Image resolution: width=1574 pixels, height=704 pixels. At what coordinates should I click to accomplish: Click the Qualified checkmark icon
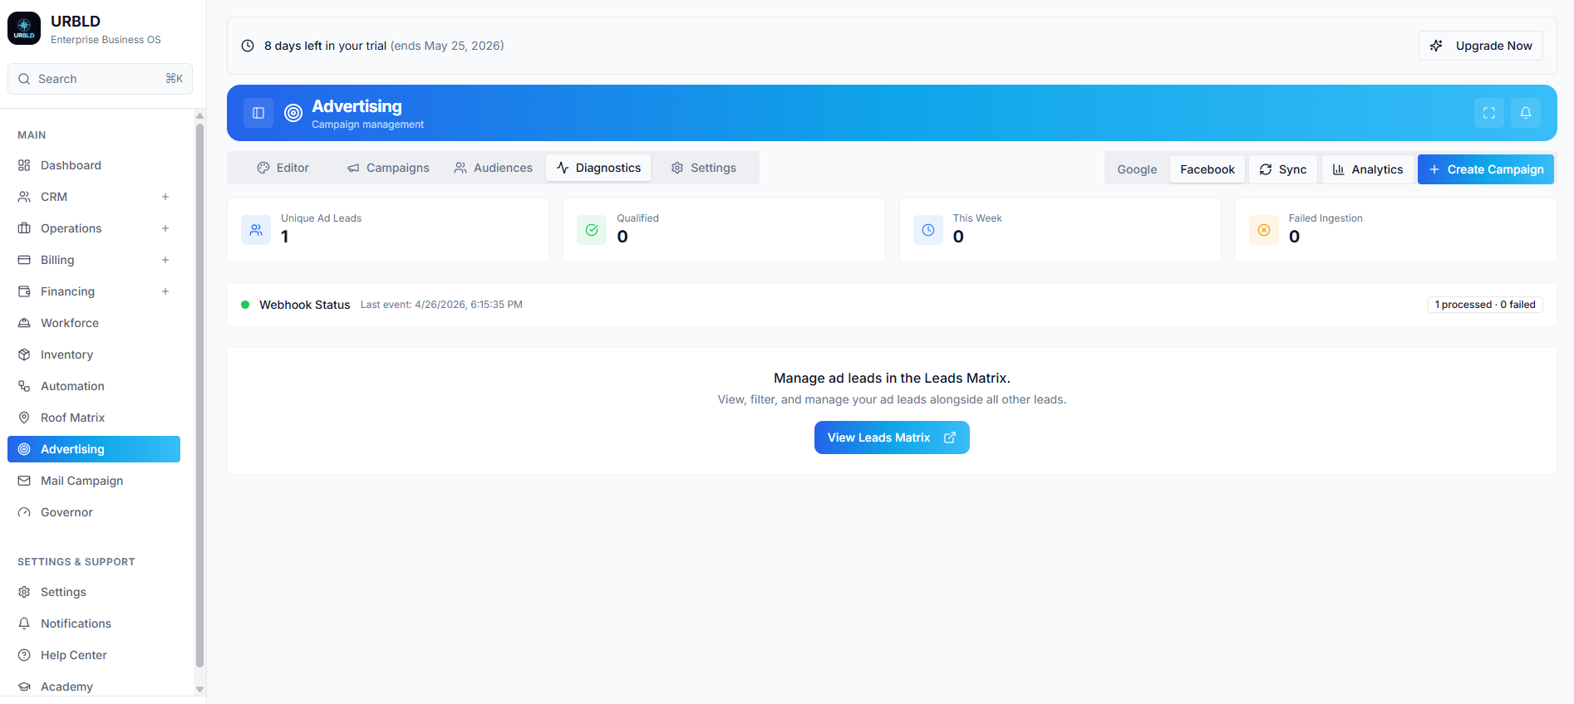pos(592,230)
